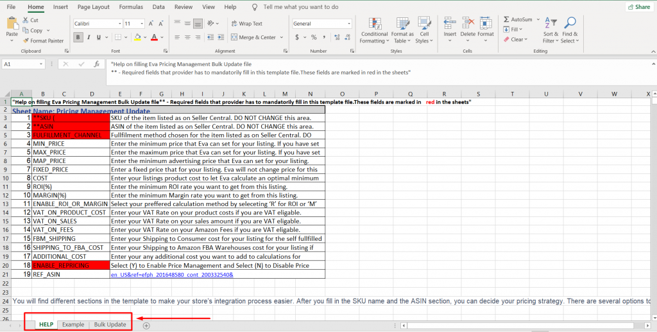Open the Name Box dropdown arrow

41,64
